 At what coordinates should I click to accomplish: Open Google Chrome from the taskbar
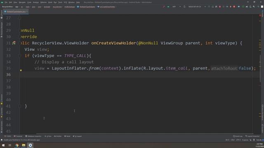click(17, 145)
